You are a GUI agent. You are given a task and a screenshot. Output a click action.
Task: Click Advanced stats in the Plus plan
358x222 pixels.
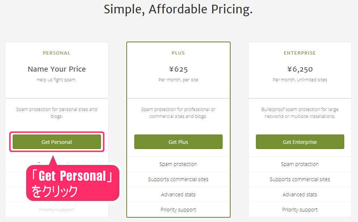point(178,195)
